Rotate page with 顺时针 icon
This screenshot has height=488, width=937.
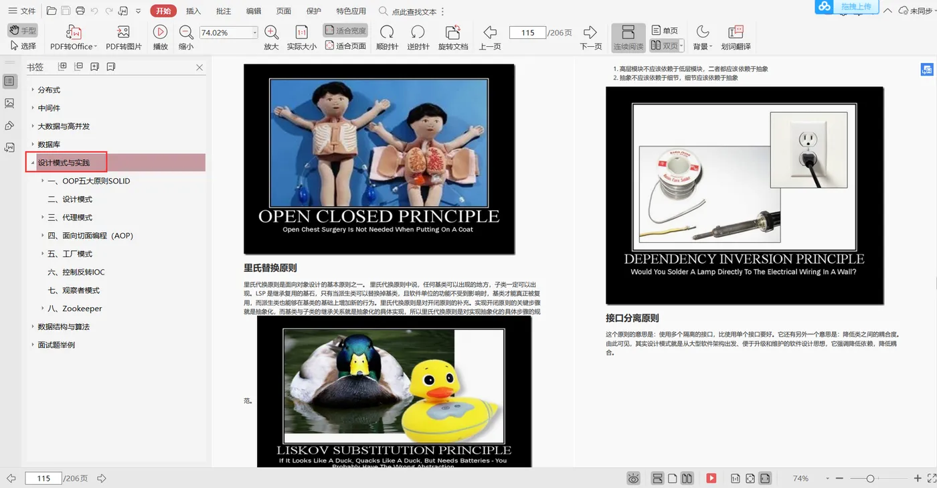[x=387, y=33]
